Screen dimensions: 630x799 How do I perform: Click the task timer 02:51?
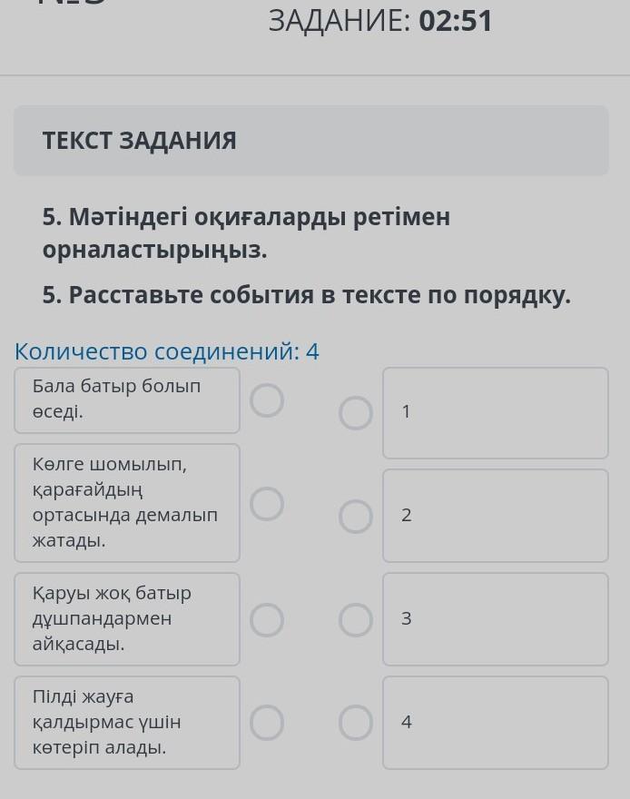pos(455,21)
